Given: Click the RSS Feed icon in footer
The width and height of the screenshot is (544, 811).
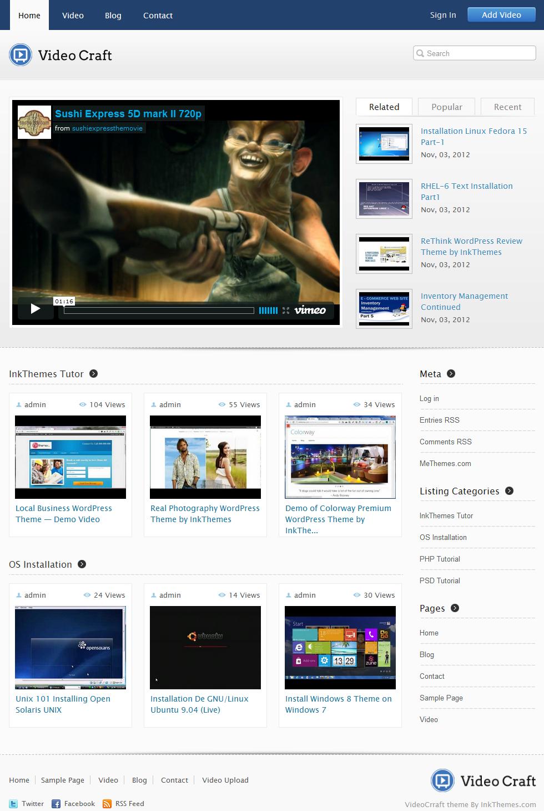Looking at the screenshot, I should pos(107,804).
